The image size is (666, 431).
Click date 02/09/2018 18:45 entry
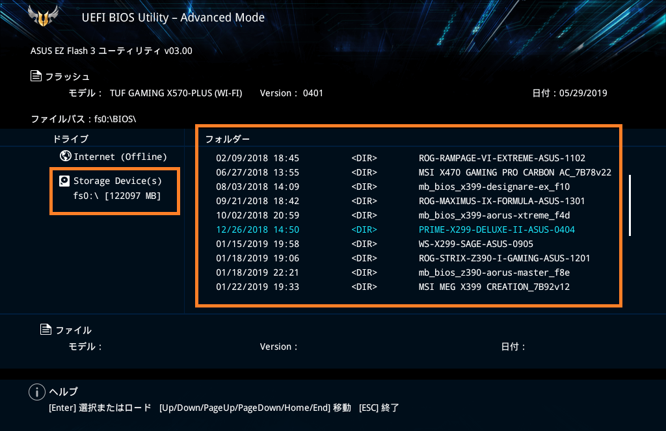(258, 158)
